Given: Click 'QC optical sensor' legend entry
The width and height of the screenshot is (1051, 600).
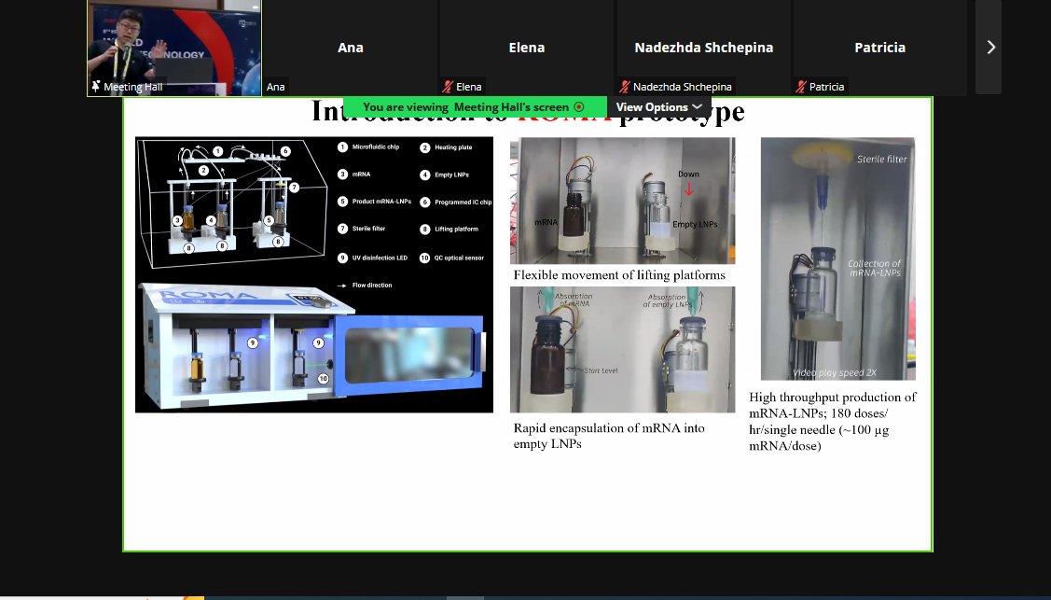Looking at the screenshot, I should (452, 258).
